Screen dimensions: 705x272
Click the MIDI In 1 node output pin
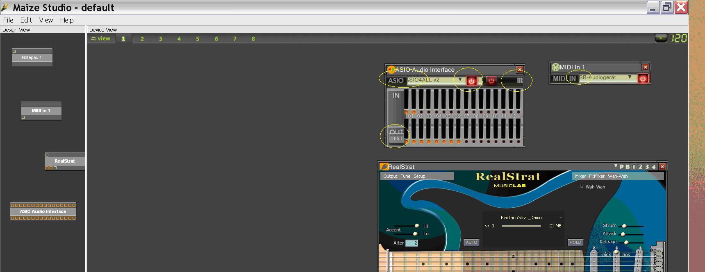[23, 117]
